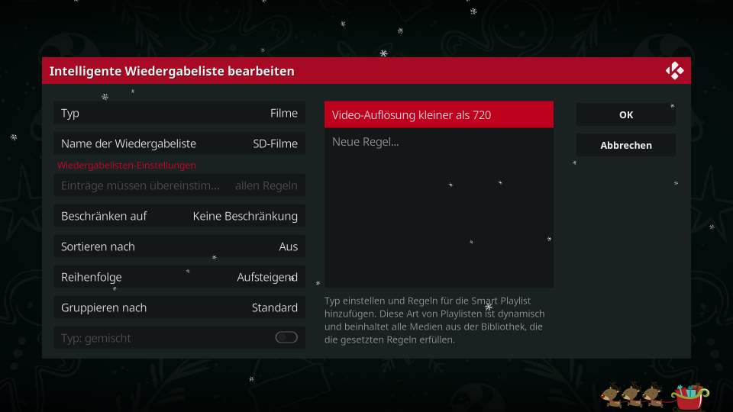Open the 'Gruppieren nach' Standard selector
This screenshot has height=412, width=733.
click(179, 307)
